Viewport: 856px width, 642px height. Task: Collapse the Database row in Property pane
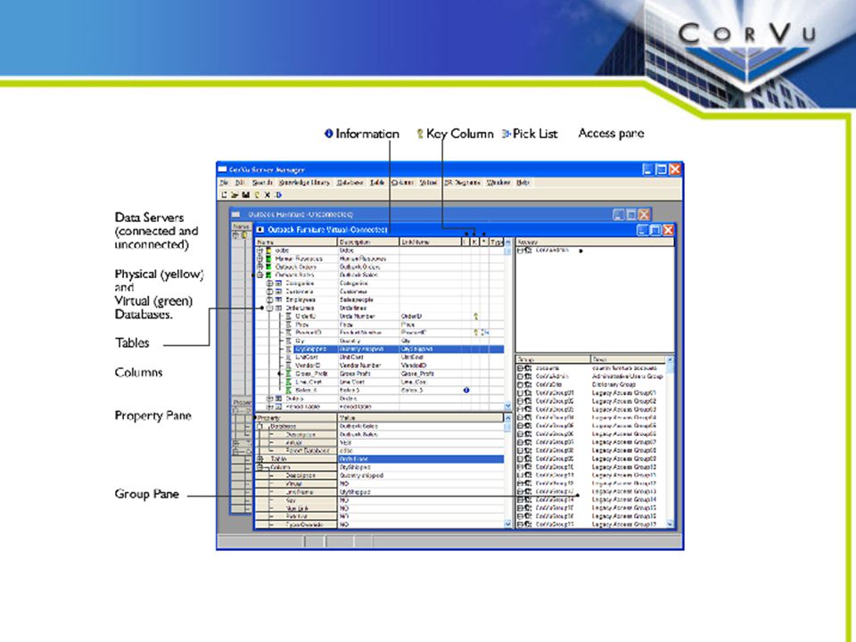pyautogui.click(x=260, y=426)
